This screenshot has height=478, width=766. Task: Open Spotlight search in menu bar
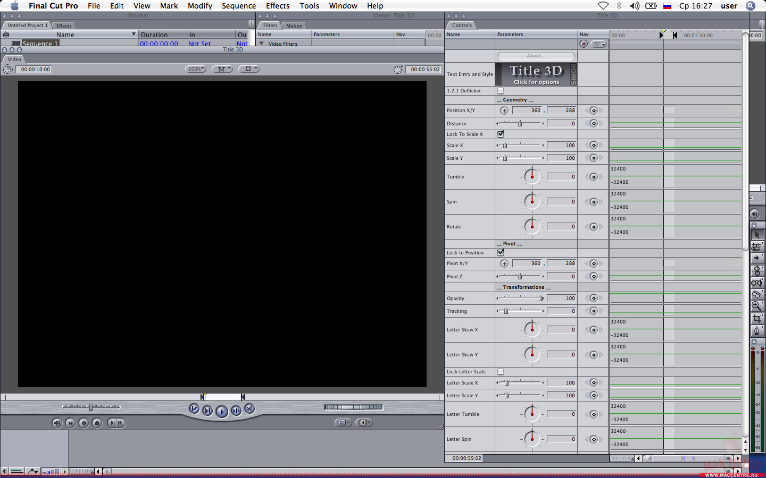pos(750,6)
